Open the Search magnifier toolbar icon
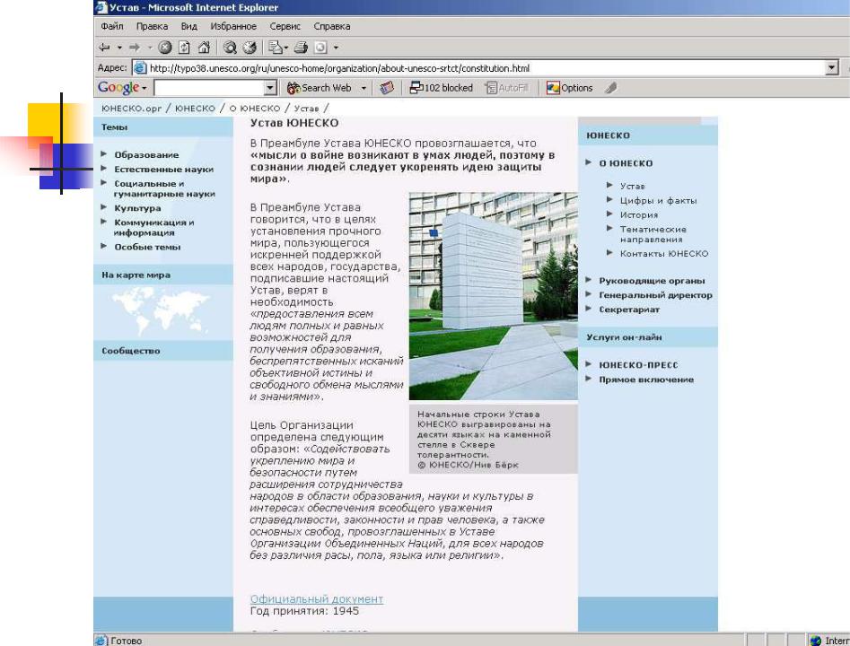The height and width of the screenshot is (646, 850). coord(230,48)
